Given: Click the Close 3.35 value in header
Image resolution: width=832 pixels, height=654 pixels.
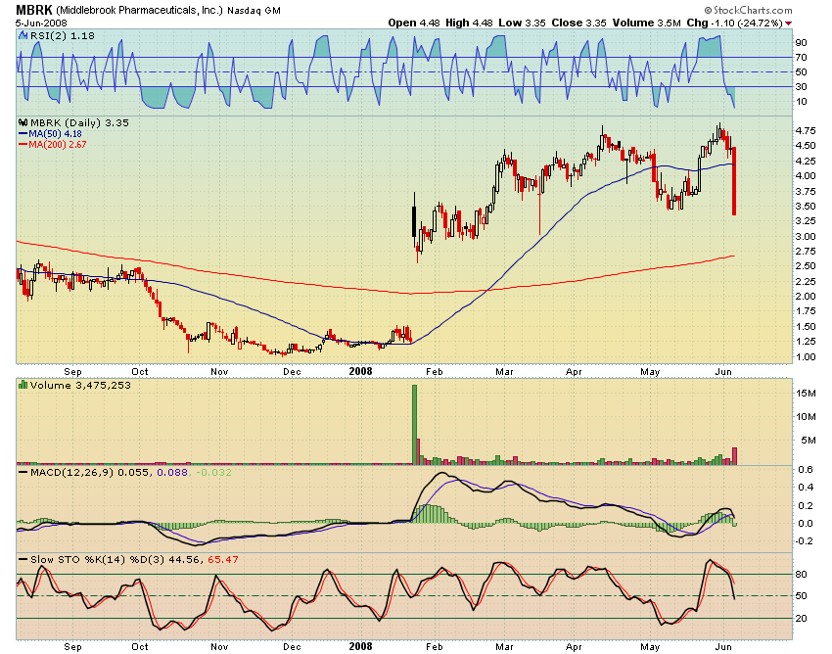Looking at the screenshot, I should 578,23.
